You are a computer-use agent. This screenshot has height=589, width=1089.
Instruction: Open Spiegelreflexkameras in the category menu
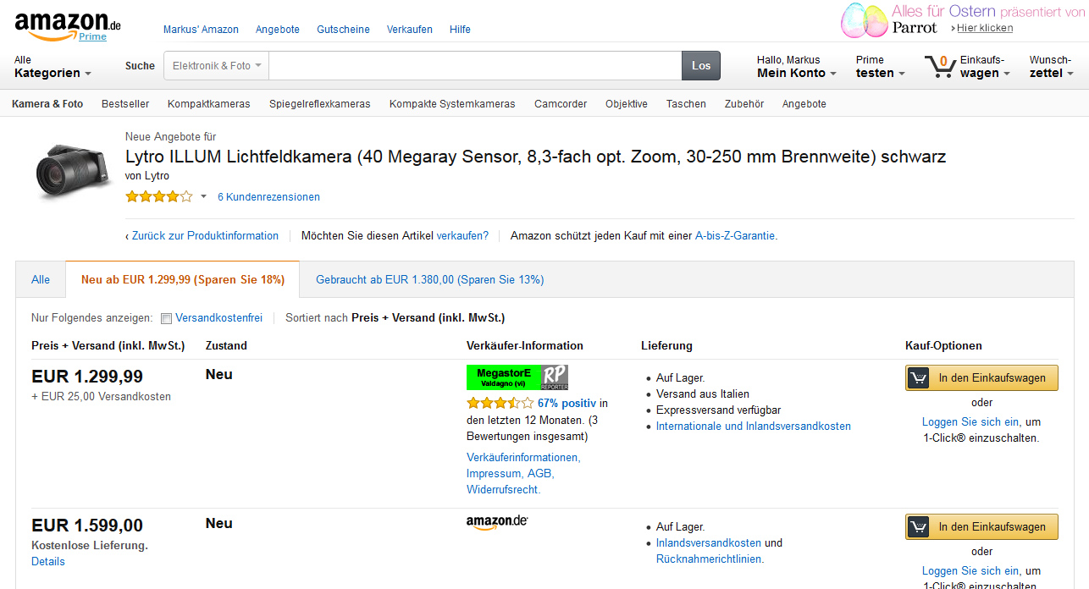pyautogui.click(x=319, y=104)
